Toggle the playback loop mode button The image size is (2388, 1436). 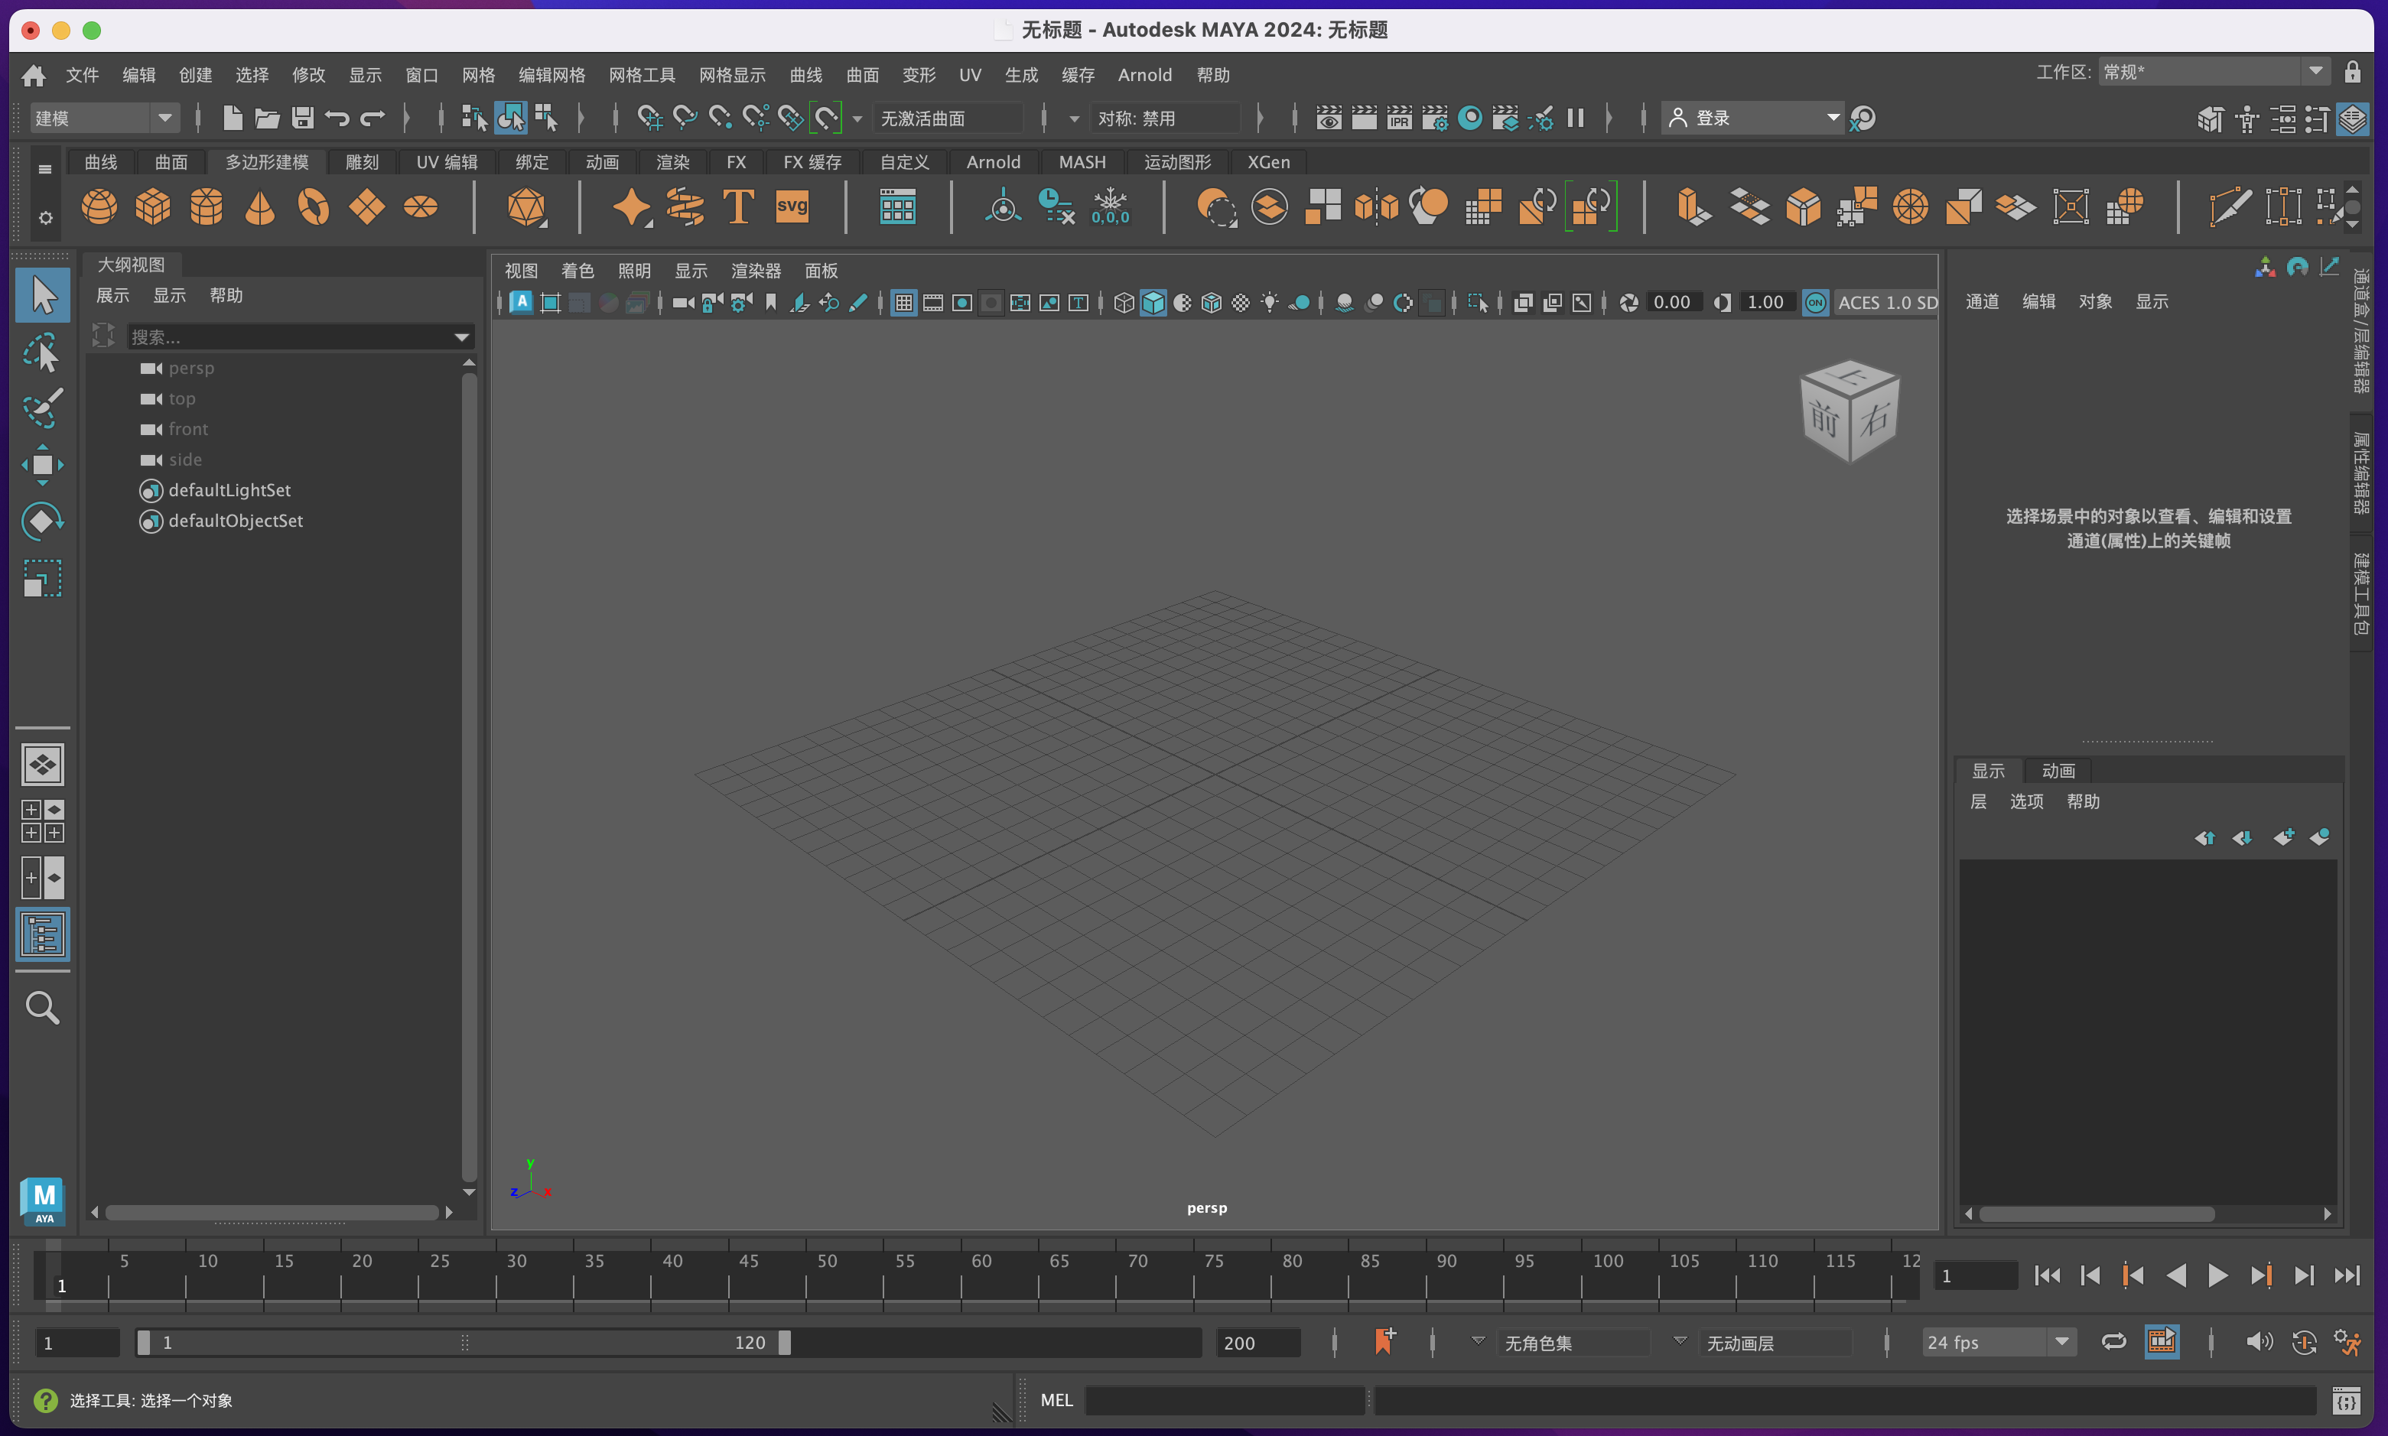(2114, 1341)
